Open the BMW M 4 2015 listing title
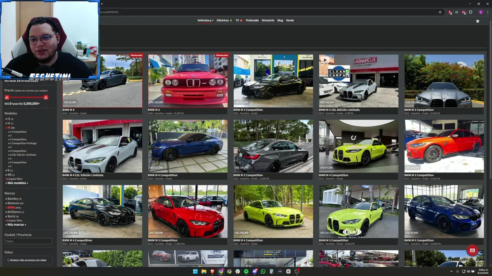This screenshot has width=492, height=276. (68, 110)
